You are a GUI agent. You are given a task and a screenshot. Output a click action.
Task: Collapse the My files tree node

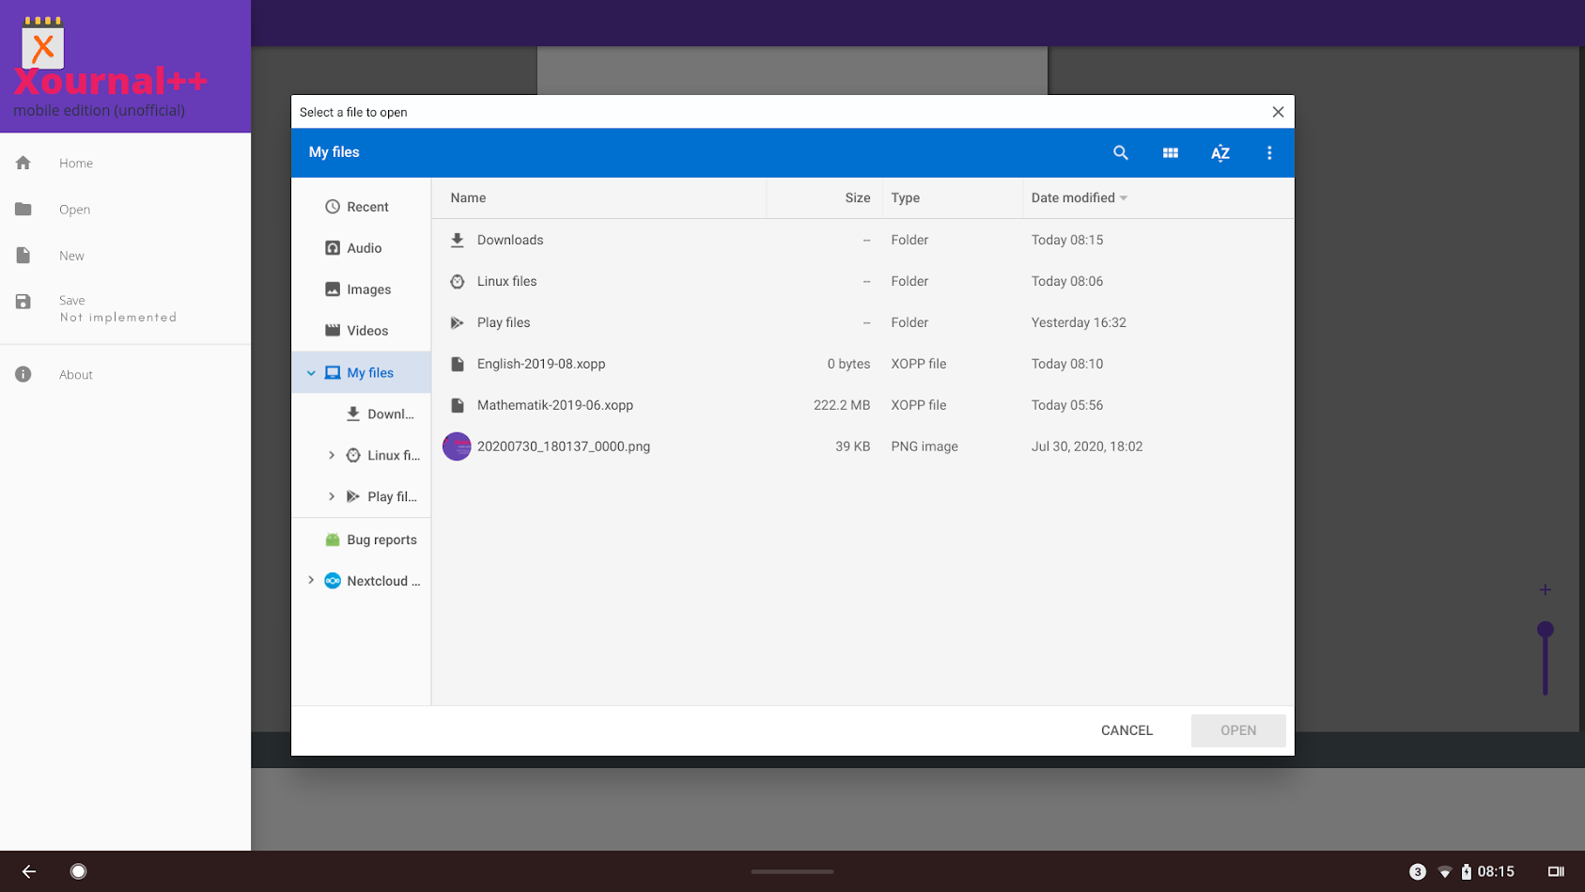(311, 373)
